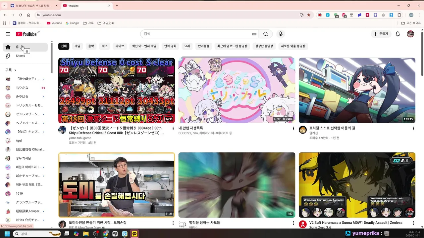Select the 반려동물 chip
The image size is (424, 238).
(x=204, y=46)
